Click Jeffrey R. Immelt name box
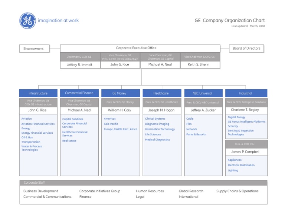Image resolution: width=285 pixels, height=220 pixels. pyautogui.click(x=80, y=65)
